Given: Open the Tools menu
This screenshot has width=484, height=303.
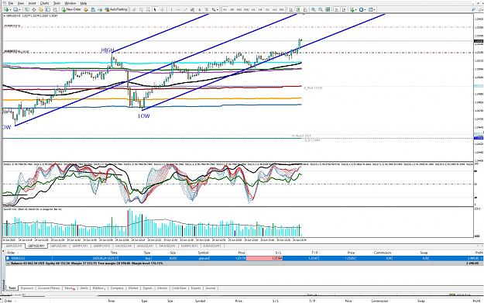Looking at the screenshot, I should tap(57, 3).
